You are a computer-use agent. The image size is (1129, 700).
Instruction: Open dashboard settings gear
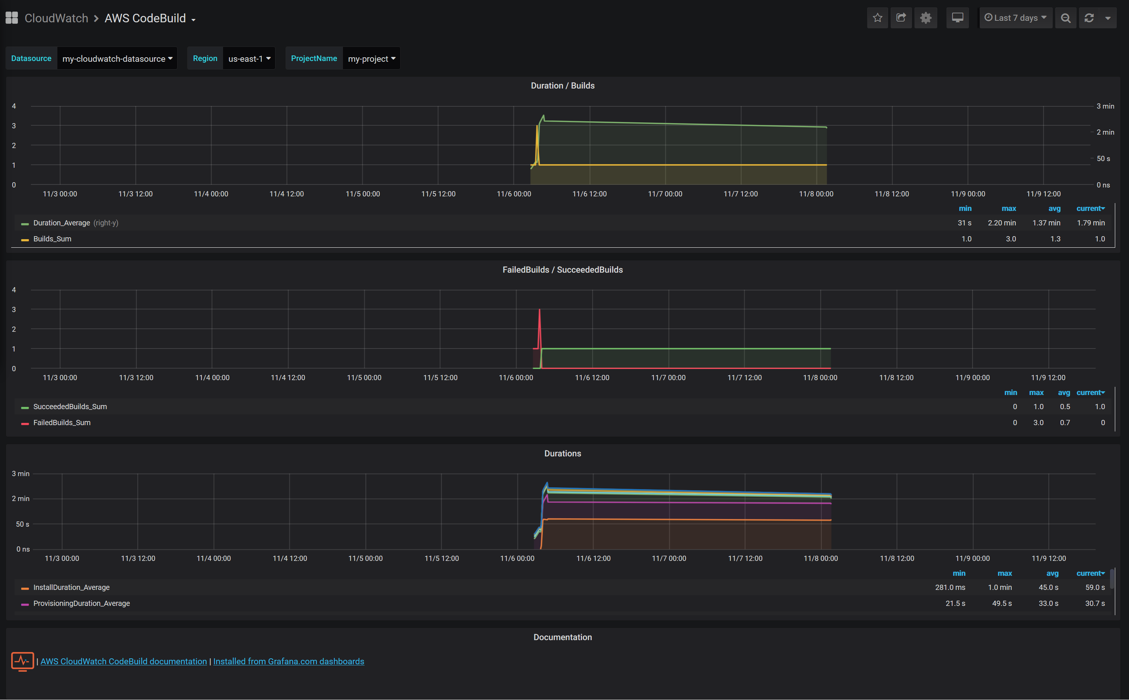click(926, 18)
